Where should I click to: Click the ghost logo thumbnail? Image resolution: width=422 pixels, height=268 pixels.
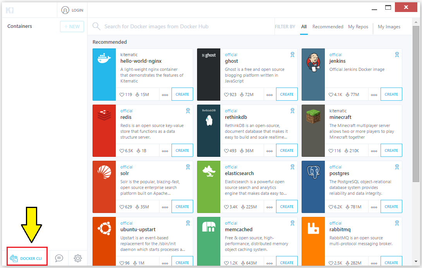coord(209,55)
